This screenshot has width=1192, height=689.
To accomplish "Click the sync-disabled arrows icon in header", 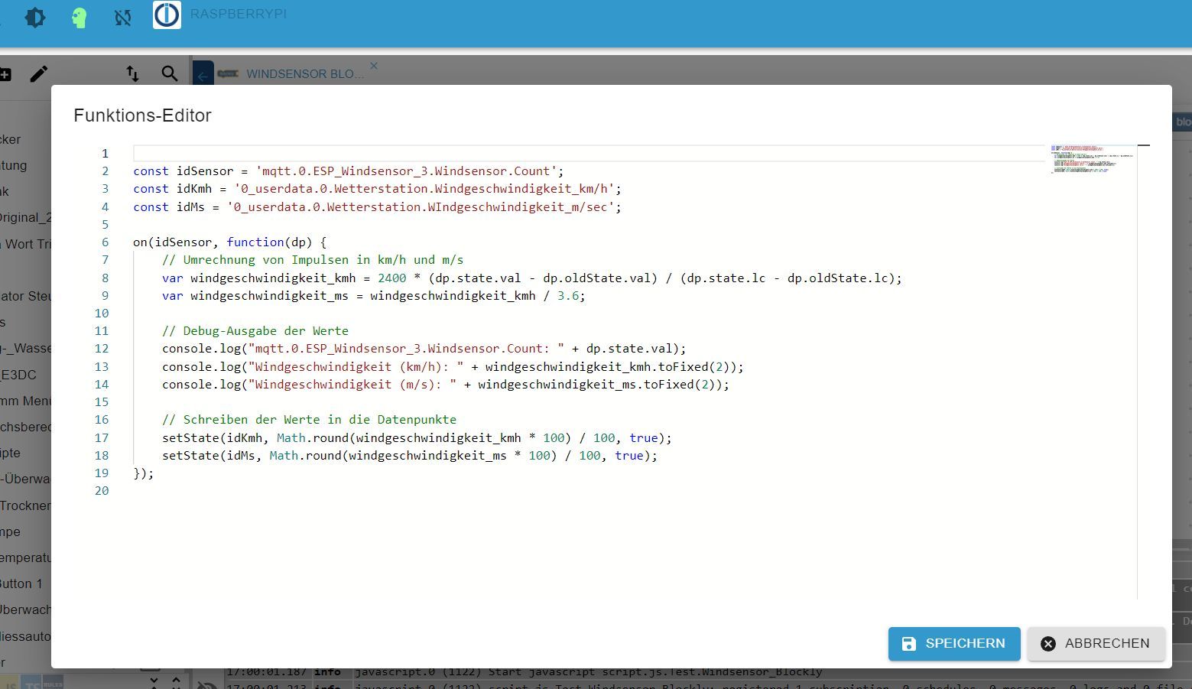I will coord(122,17).
